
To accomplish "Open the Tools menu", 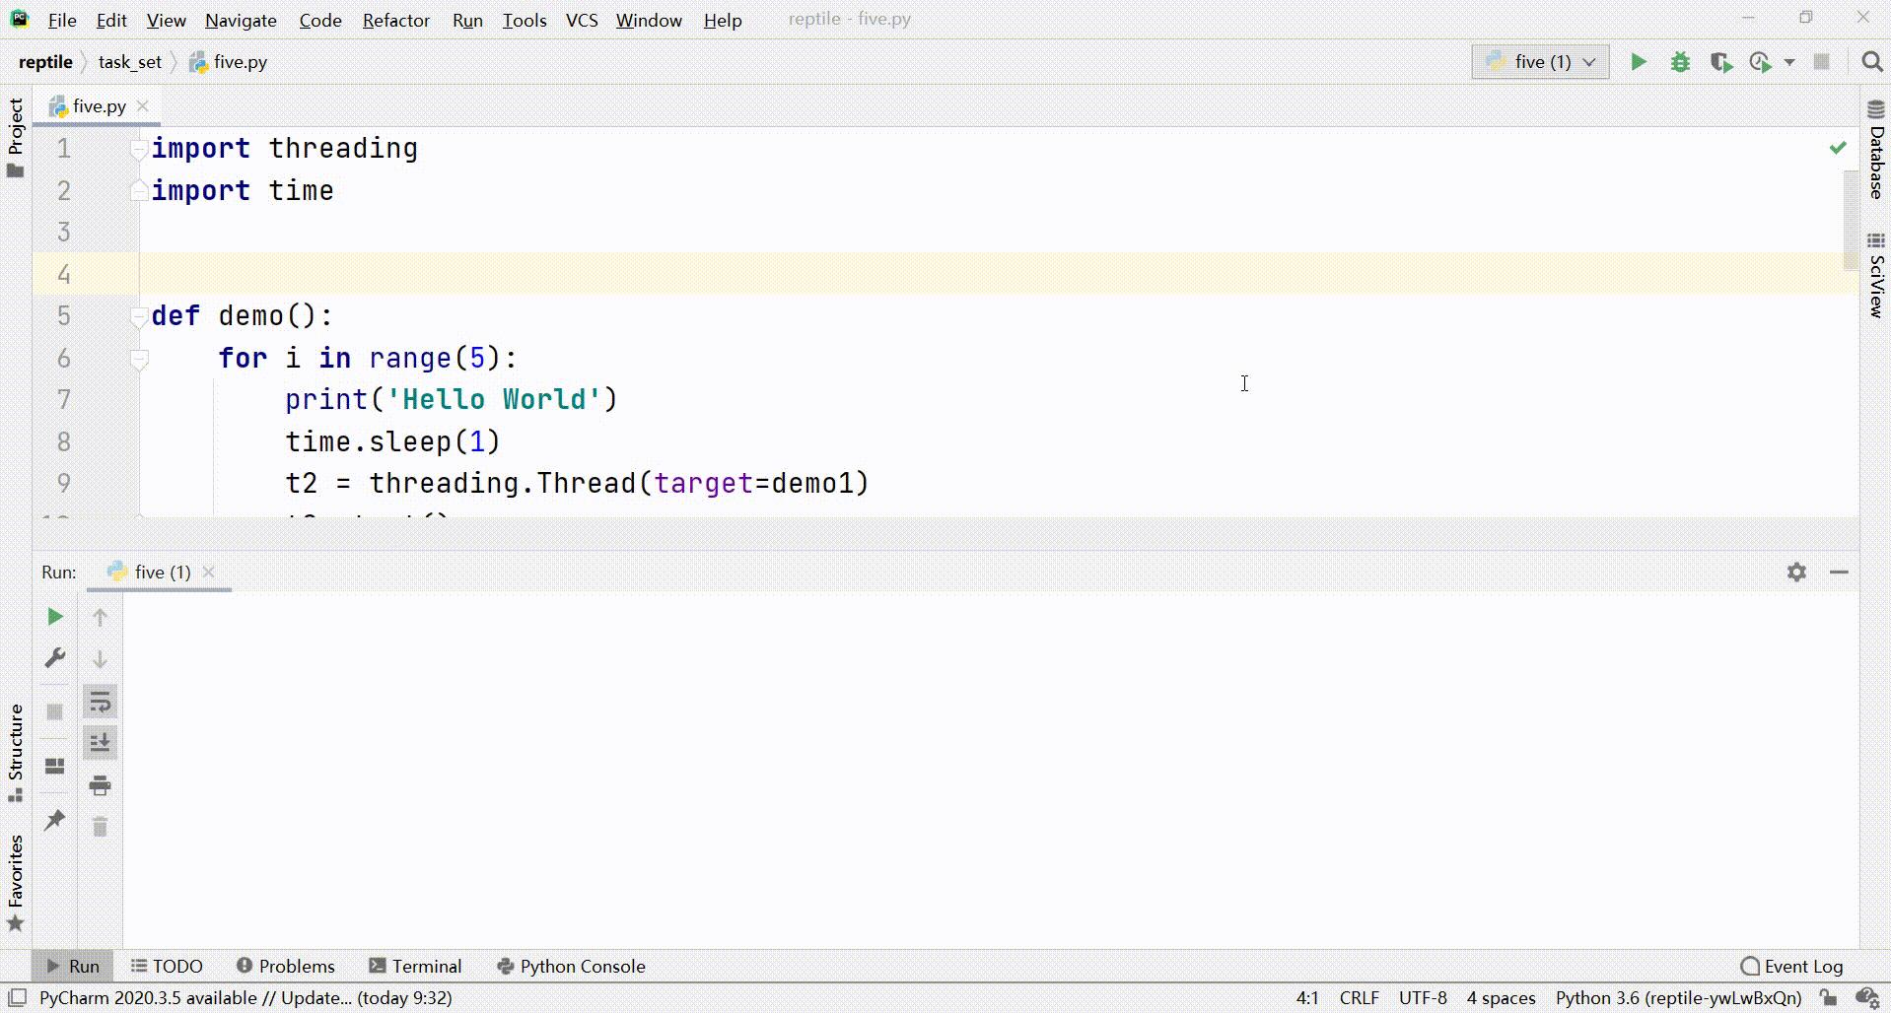I will point(525,20).
